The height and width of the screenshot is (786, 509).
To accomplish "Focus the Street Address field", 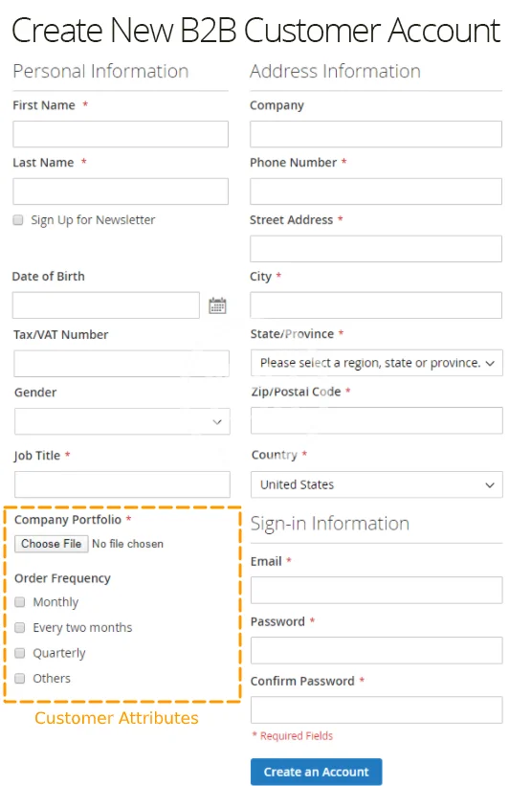I will (x=376, y=249).
